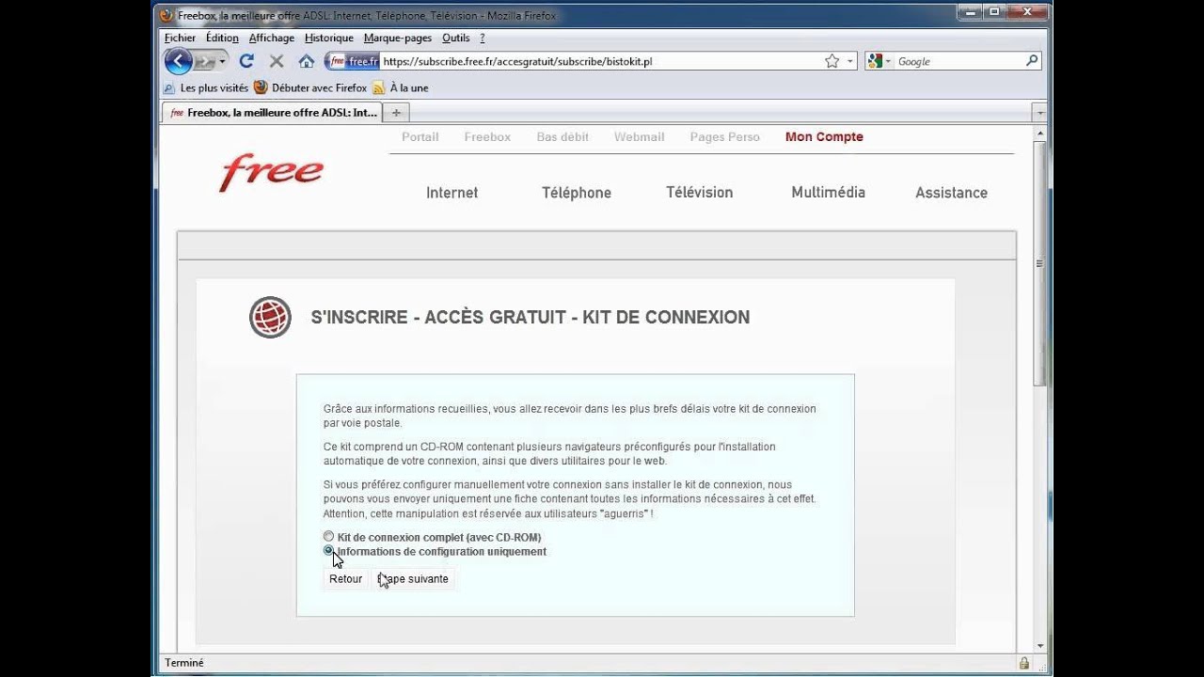Screen dimensions: 1204x677
Task: Click the Free logo
Action: click(271, 173)
